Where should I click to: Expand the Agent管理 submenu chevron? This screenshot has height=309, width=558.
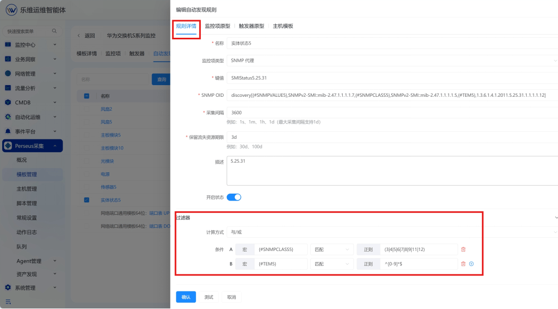coord(55,261)
